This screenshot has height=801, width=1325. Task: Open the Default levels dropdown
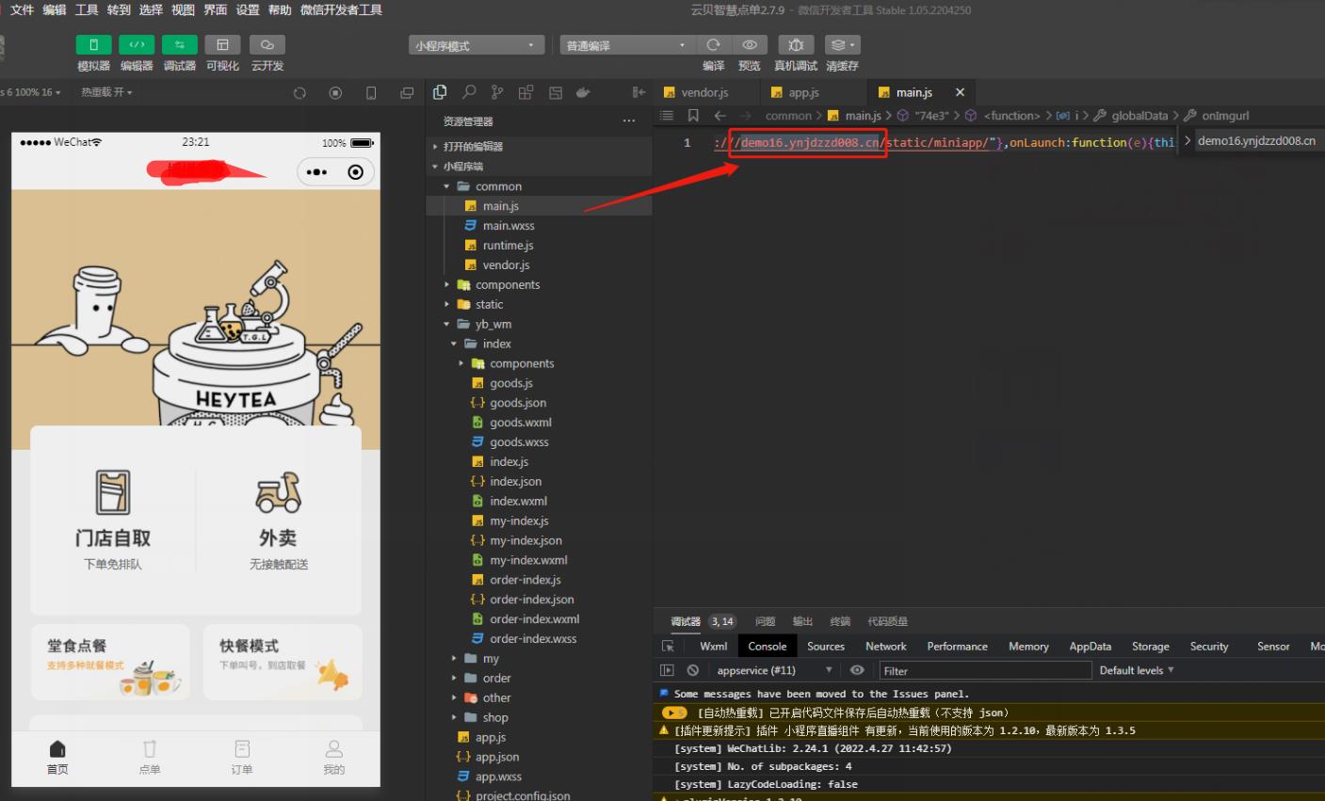pos(1137,670)
